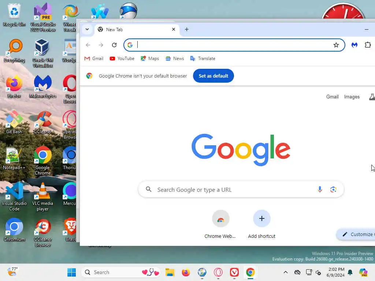Focus the Chrome address bar

click(x=234, y=45)
